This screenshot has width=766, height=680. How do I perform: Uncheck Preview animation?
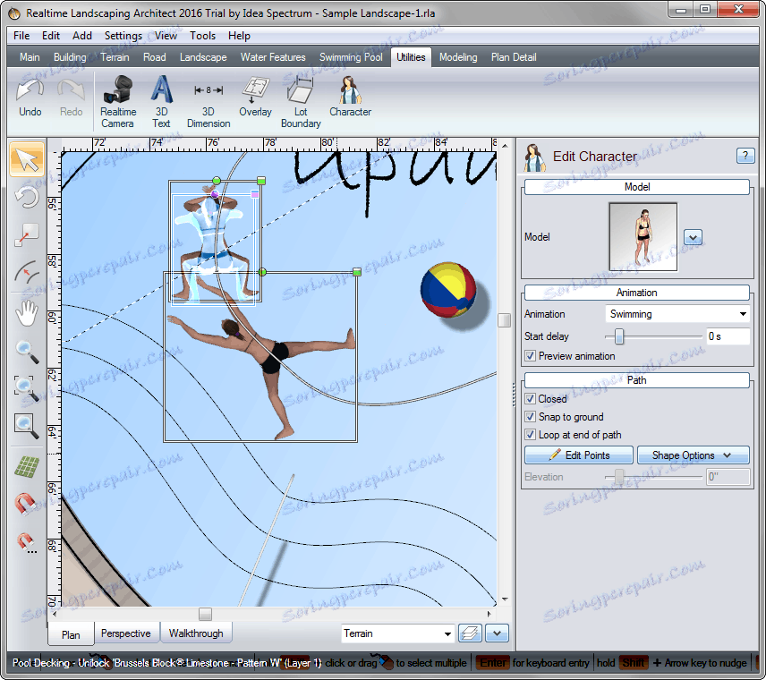530,355
